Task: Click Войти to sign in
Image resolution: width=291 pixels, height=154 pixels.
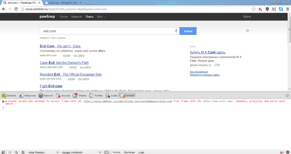Action: (x=247, y=17)
